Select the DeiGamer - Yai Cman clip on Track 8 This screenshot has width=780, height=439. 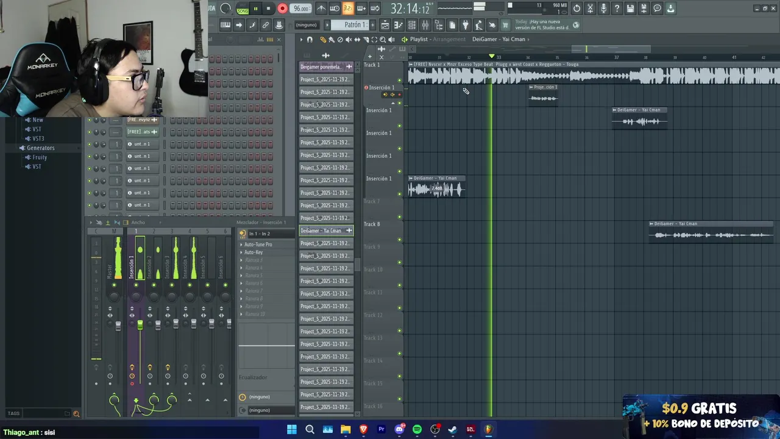tap(711, 232)
